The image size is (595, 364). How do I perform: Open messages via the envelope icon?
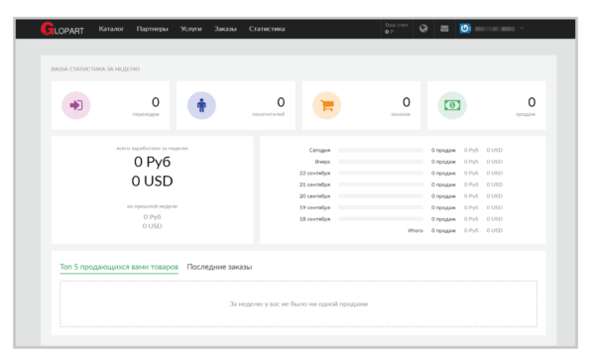(444, 29)
